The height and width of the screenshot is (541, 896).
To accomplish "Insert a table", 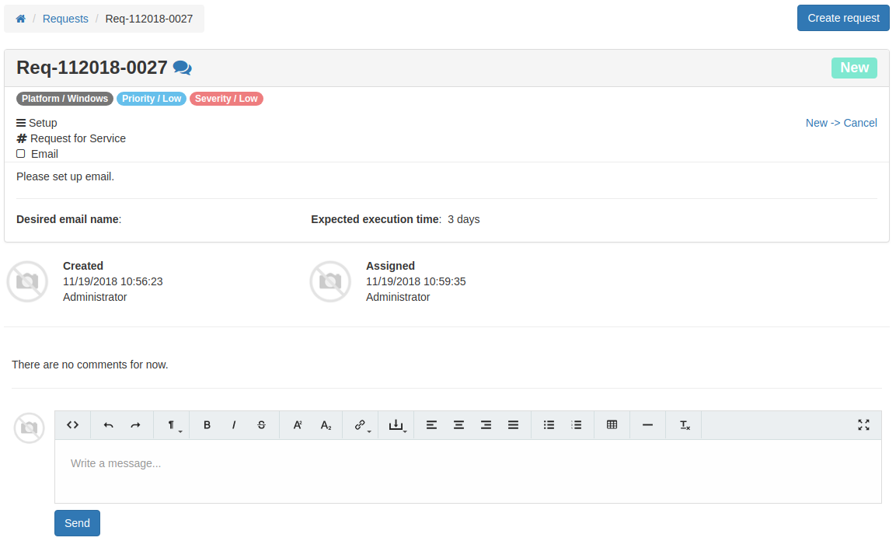I will point(612,425).
